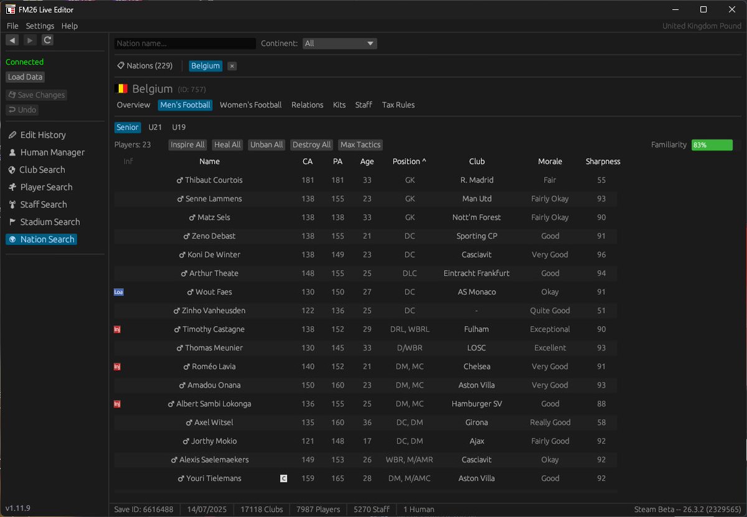Open Edit History in sidebar
The height and width of the screenshot is (517, 747).
(x=37, y=135)
